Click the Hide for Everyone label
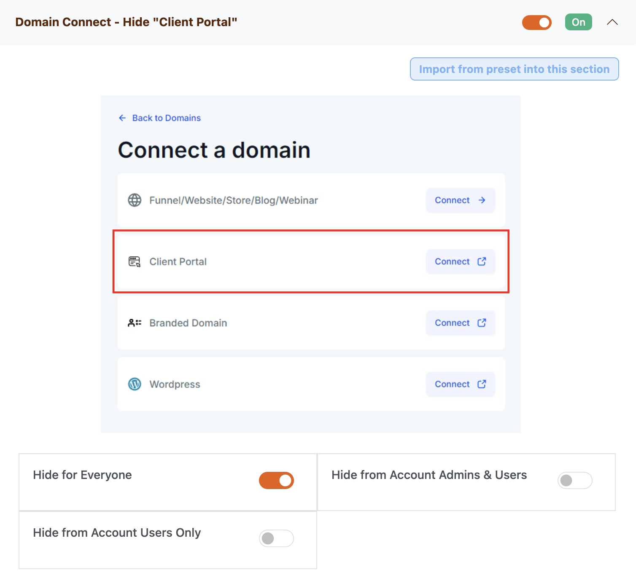The width and height of the screenshot is (636, 581). coord(82,475)
